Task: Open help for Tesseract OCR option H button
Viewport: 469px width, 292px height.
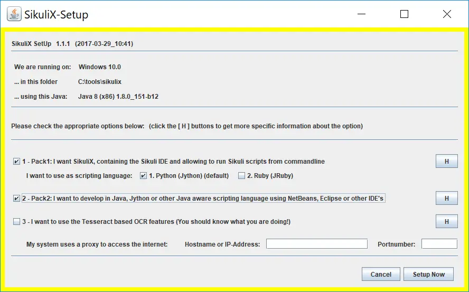Action: pyautogui.click(x=447, y=221)
